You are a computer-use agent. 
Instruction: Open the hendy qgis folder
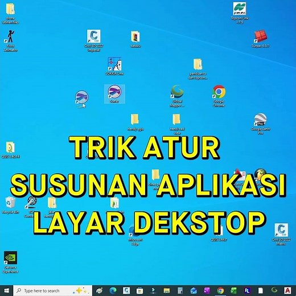coord(135,122)
